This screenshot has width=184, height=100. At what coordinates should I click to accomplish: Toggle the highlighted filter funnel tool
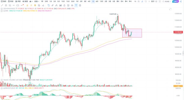(76, 5)
